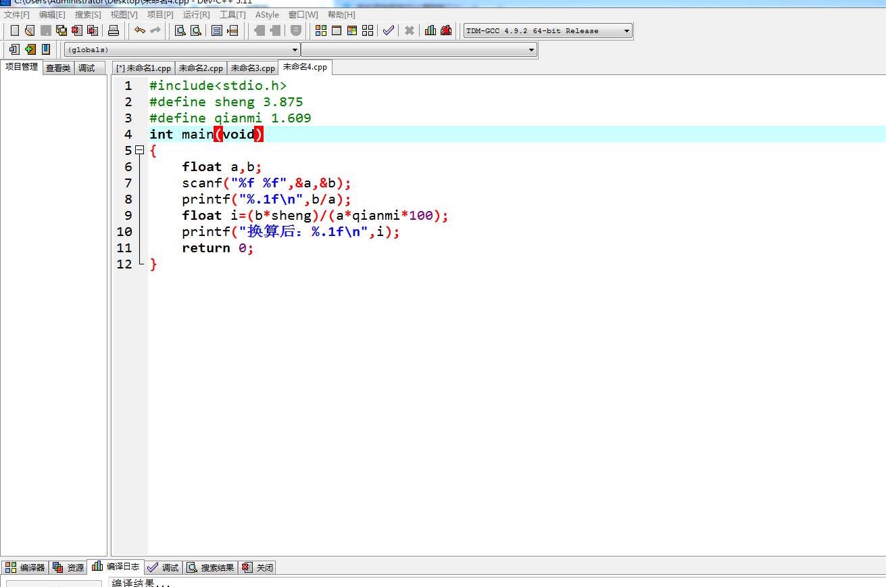Open Find with the first magnifier icon
Viewport: 886px width, 587px height.
coord(180,30)
